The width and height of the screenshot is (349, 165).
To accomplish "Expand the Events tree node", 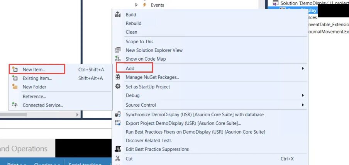I will 137,5.
